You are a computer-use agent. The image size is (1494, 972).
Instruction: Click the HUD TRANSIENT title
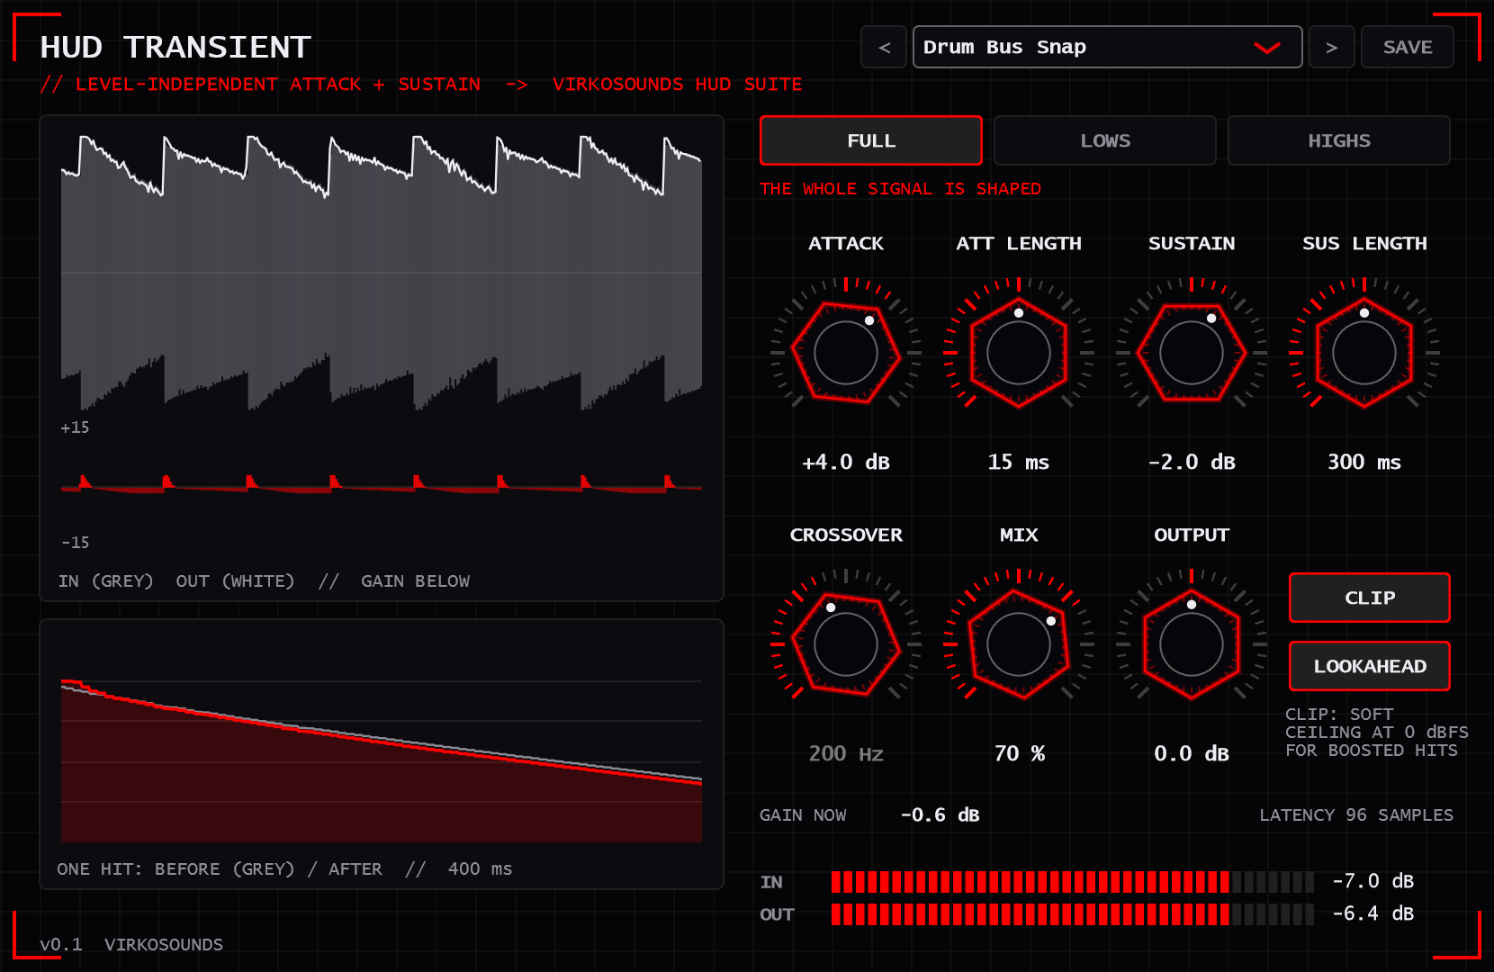[175, 47]
